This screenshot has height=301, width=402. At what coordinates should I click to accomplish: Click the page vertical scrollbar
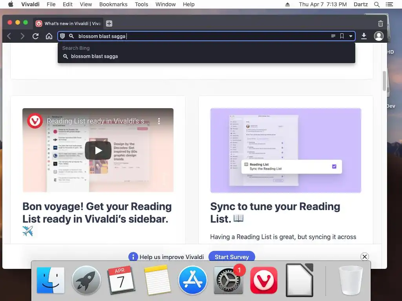[x=384, y=81]
